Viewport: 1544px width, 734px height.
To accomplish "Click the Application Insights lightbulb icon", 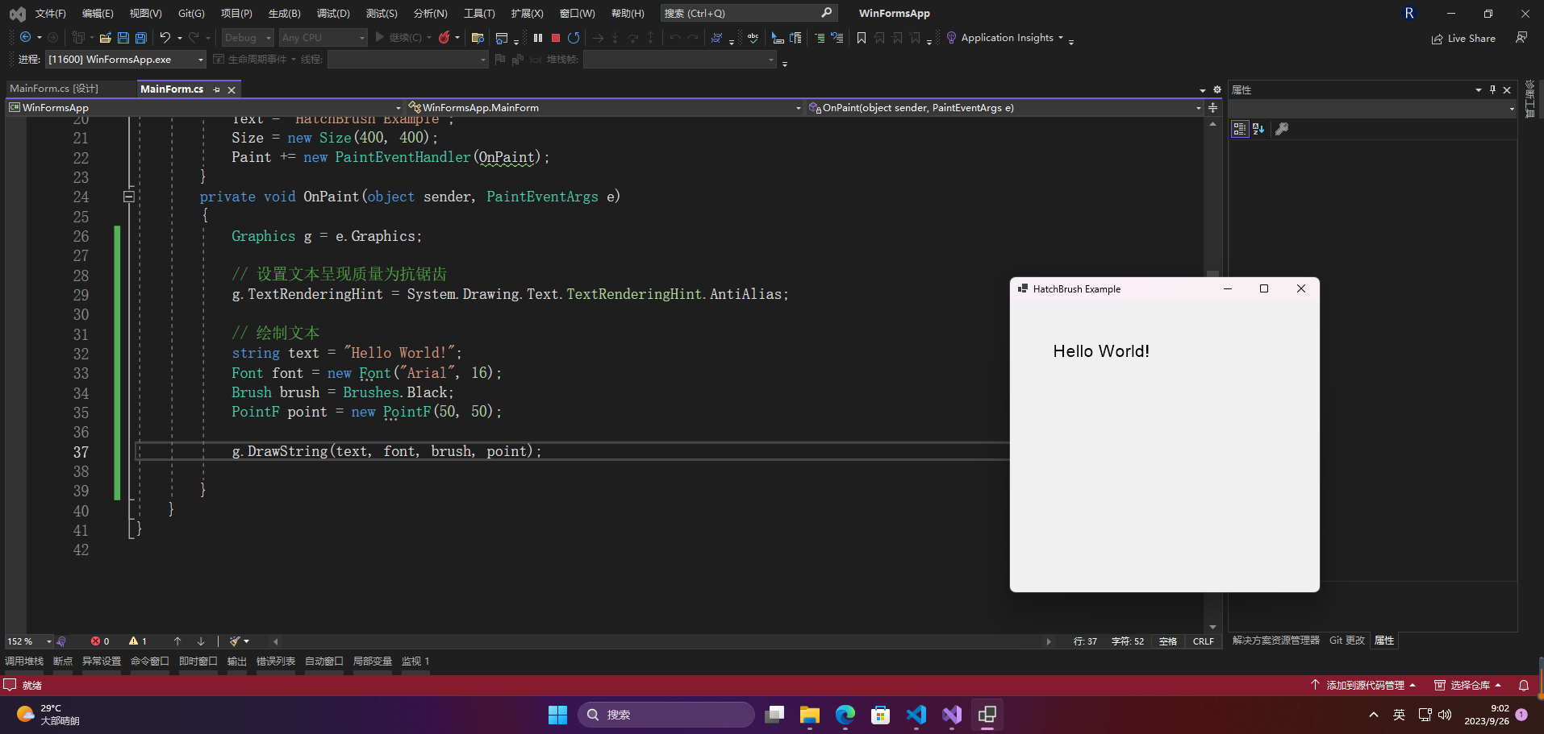I will [x=951, y=37].
